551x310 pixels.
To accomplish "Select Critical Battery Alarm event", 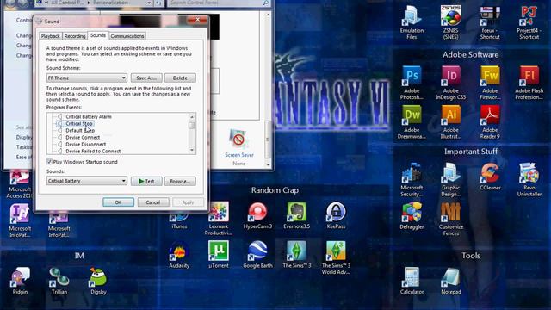I will point(88,117).
